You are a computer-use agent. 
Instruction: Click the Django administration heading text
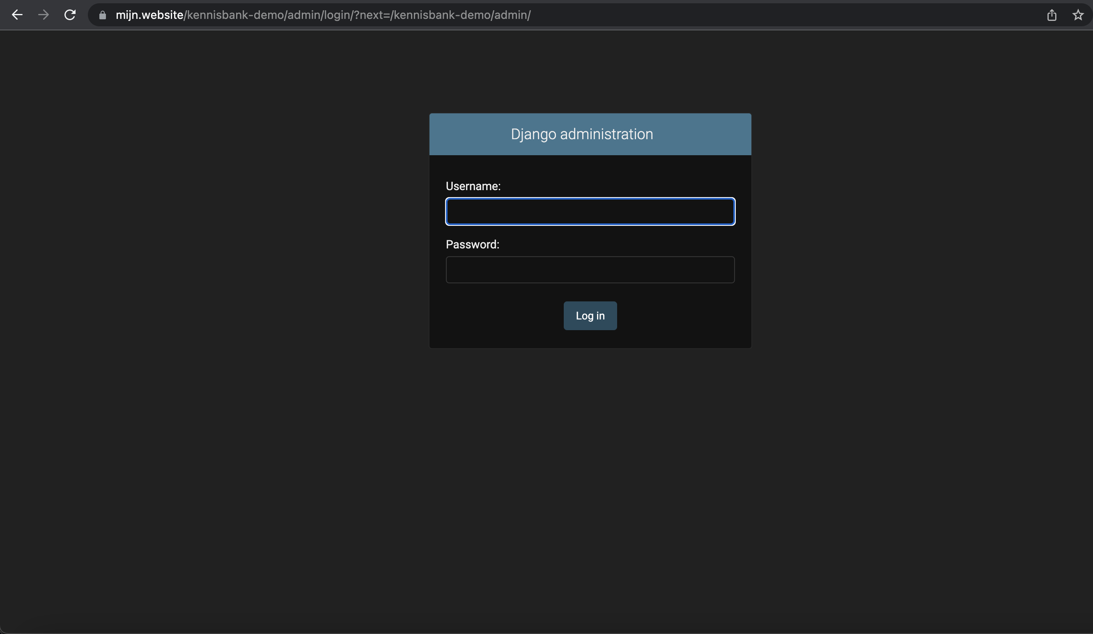(x=581, y=134)
